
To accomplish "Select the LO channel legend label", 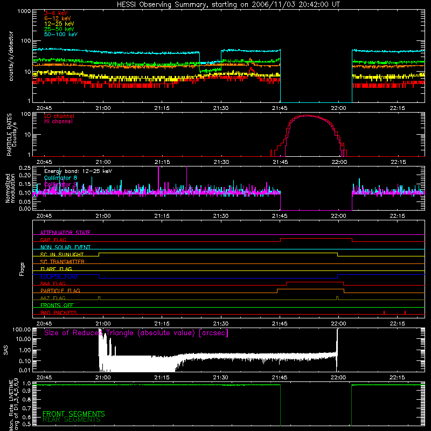I will click(59, 116).
